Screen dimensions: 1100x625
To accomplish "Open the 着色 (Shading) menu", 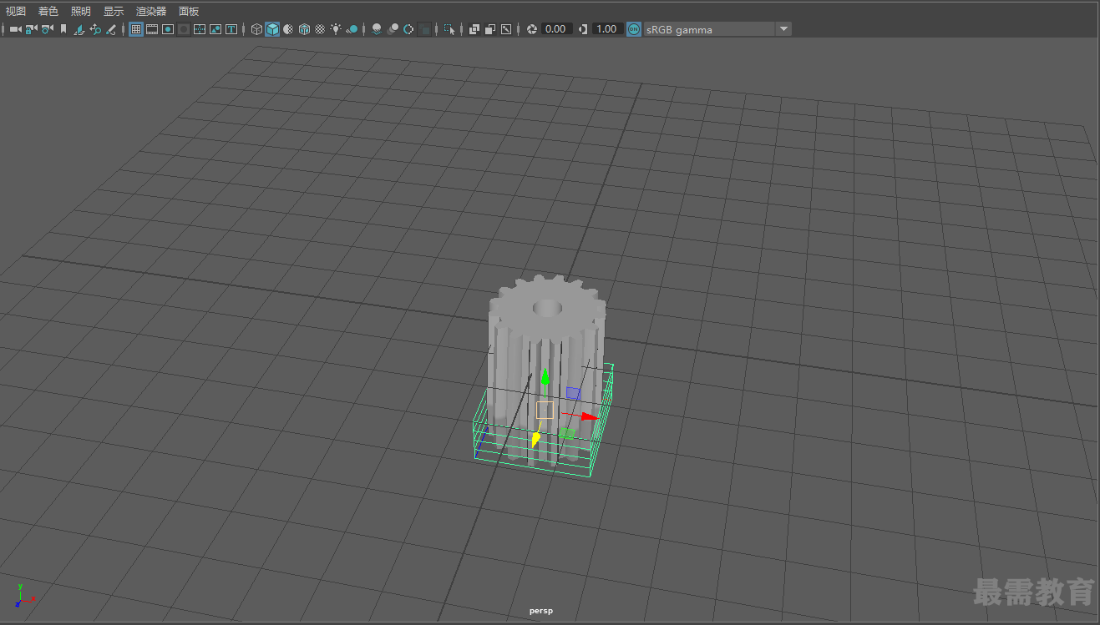I will 48,12.
